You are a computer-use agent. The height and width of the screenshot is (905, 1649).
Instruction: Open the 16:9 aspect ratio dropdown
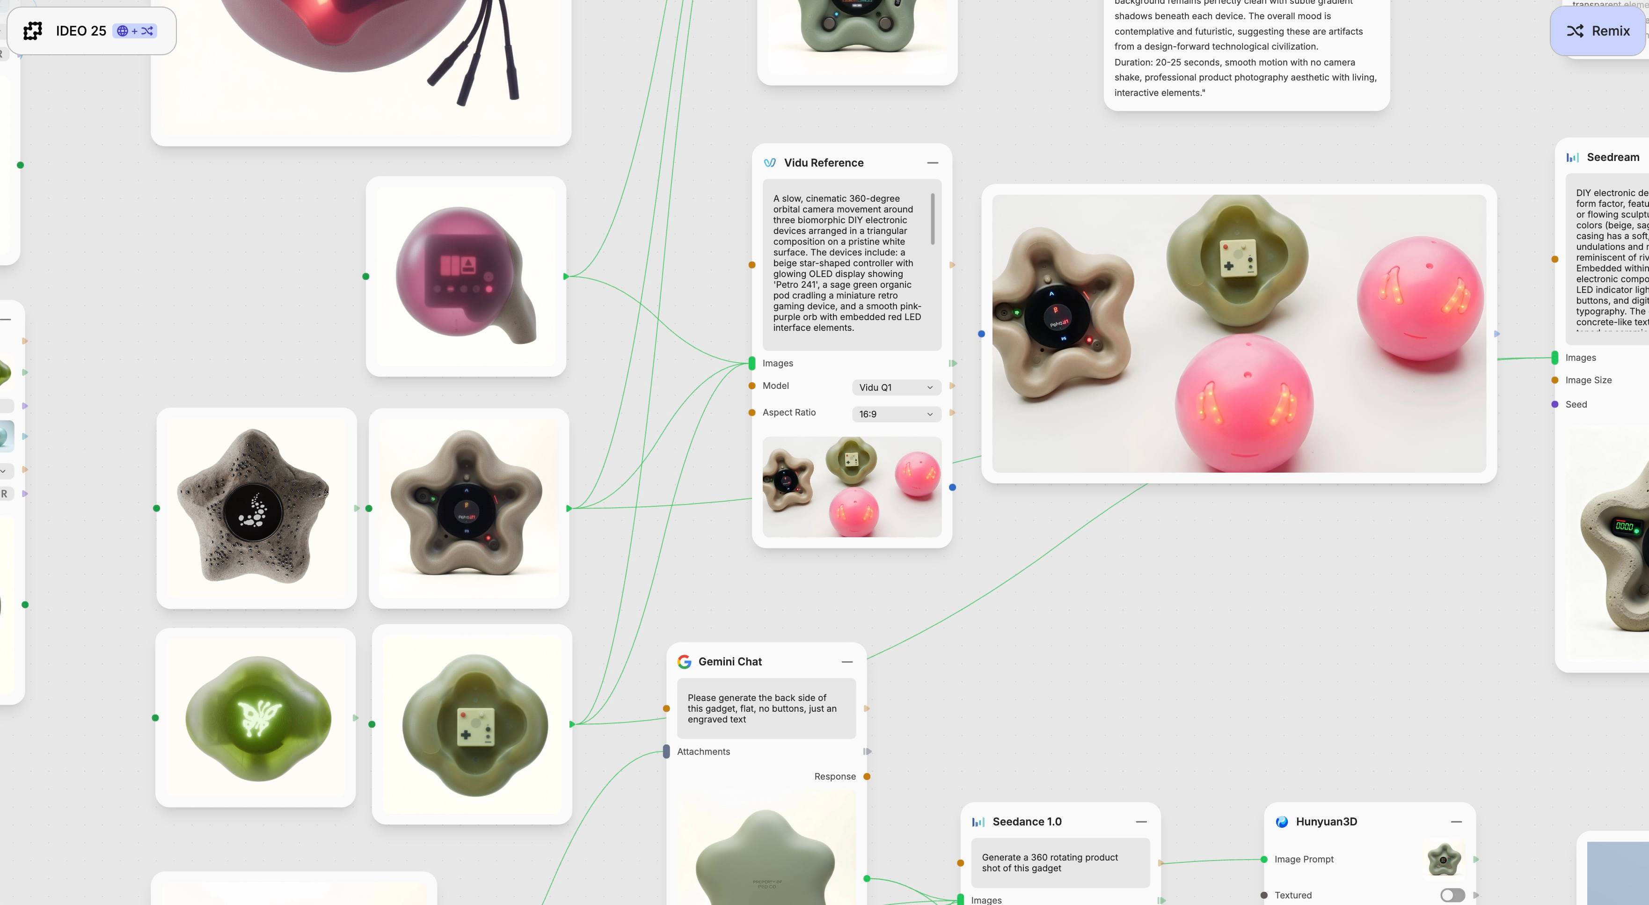click(896, 414)
